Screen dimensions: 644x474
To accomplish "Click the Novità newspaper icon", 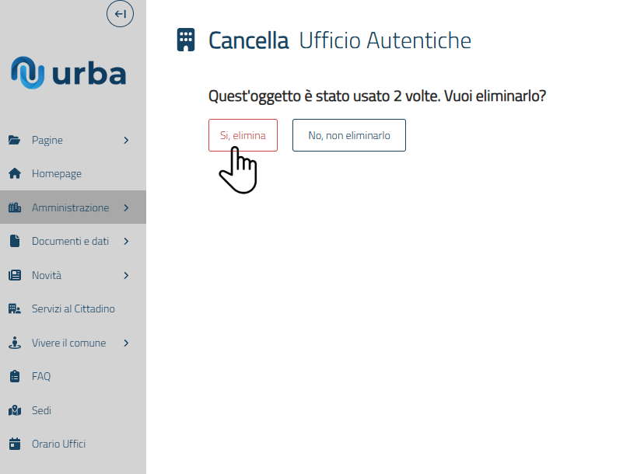I will [14, 275].
